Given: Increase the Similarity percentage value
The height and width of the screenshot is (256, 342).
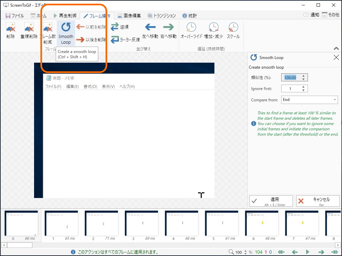Looking at the screenshot, I should pyautogui.click(x=303, y=76).
